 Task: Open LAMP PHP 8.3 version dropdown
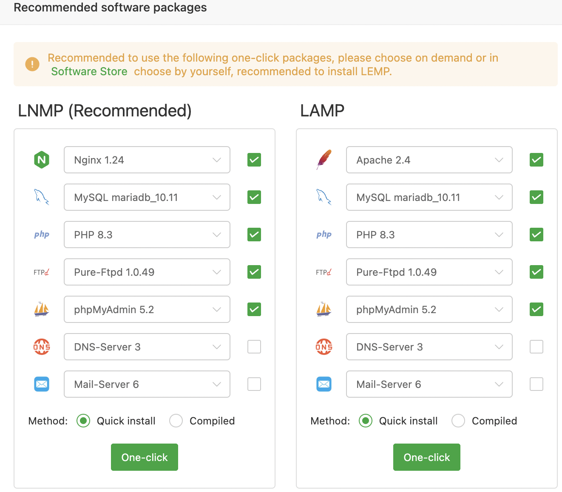tap(429, 235)
